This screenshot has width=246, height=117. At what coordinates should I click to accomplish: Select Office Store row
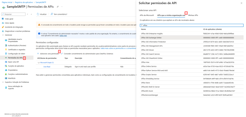(x=192, y=83)
